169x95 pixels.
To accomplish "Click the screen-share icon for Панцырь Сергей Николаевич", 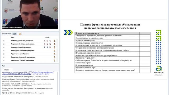I will (50, 47).
